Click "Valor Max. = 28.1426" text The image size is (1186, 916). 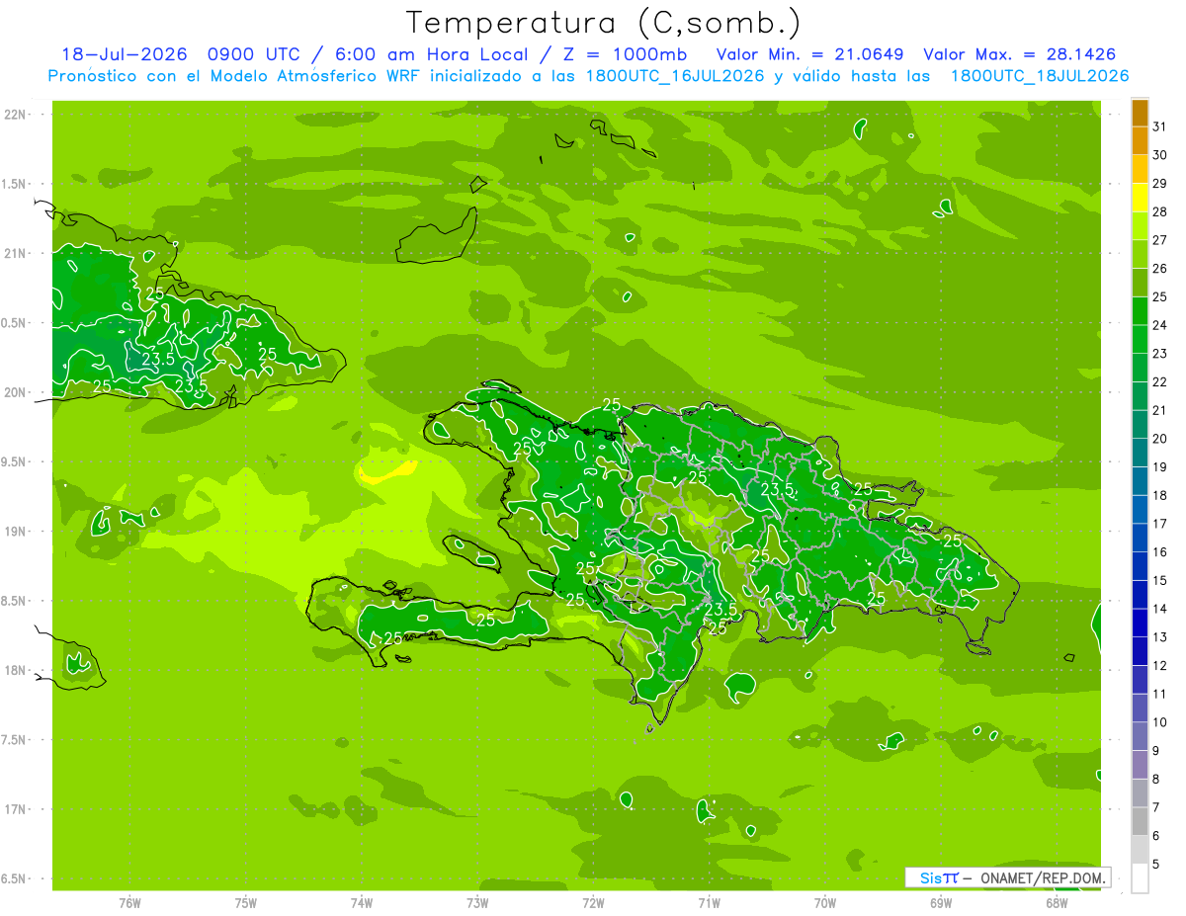click(1020, 54)
